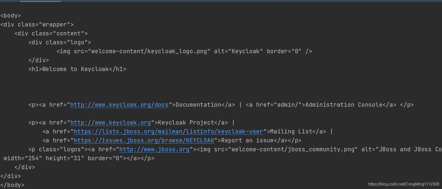
Task: Open the issues.jboss.org/browse/KEYCLOAK link
Action: coord(144,140)
